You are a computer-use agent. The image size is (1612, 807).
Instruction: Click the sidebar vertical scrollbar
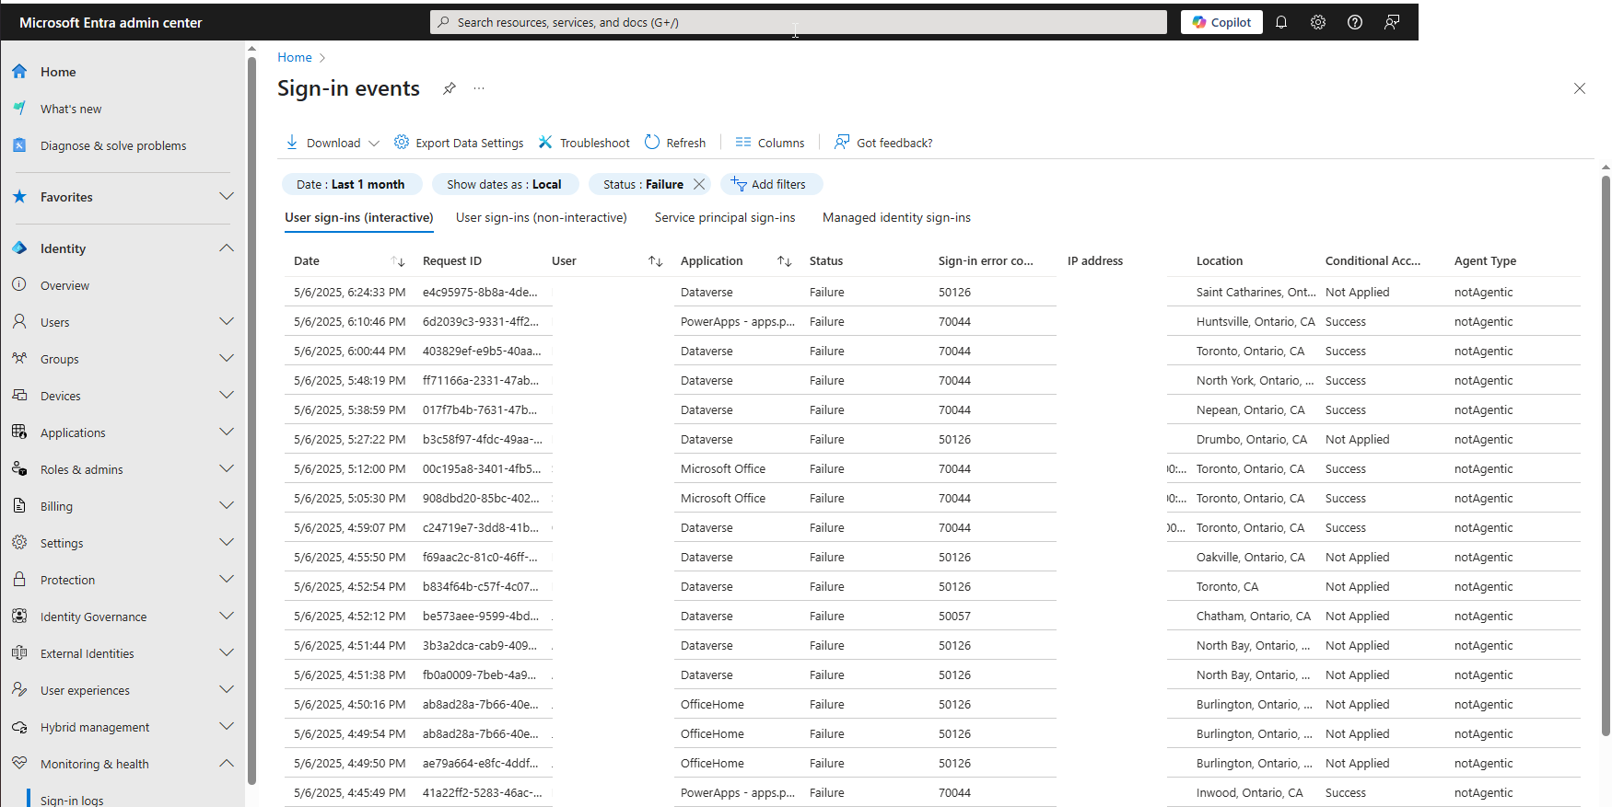pyautogui.click(x=251, y=419)
